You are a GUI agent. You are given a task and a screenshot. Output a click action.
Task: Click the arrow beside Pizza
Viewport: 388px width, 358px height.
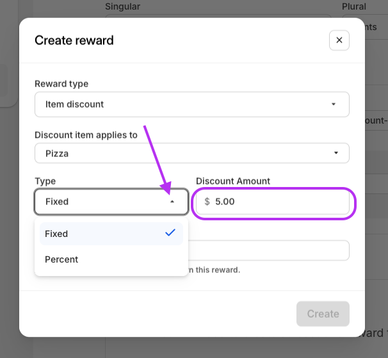point(335,153)
